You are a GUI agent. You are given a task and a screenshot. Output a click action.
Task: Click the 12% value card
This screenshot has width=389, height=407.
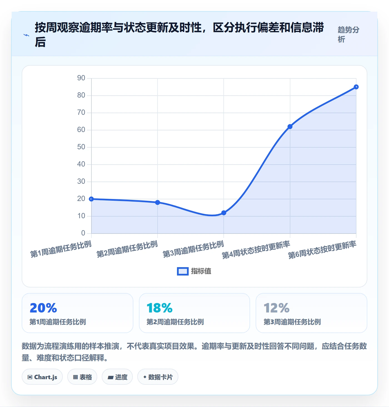click(x=311, y=313)
